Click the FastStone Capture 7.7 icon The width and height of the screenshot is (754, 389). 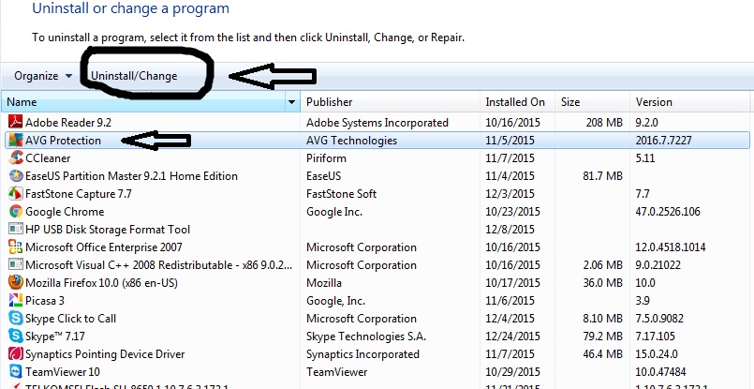pos(15,194)
